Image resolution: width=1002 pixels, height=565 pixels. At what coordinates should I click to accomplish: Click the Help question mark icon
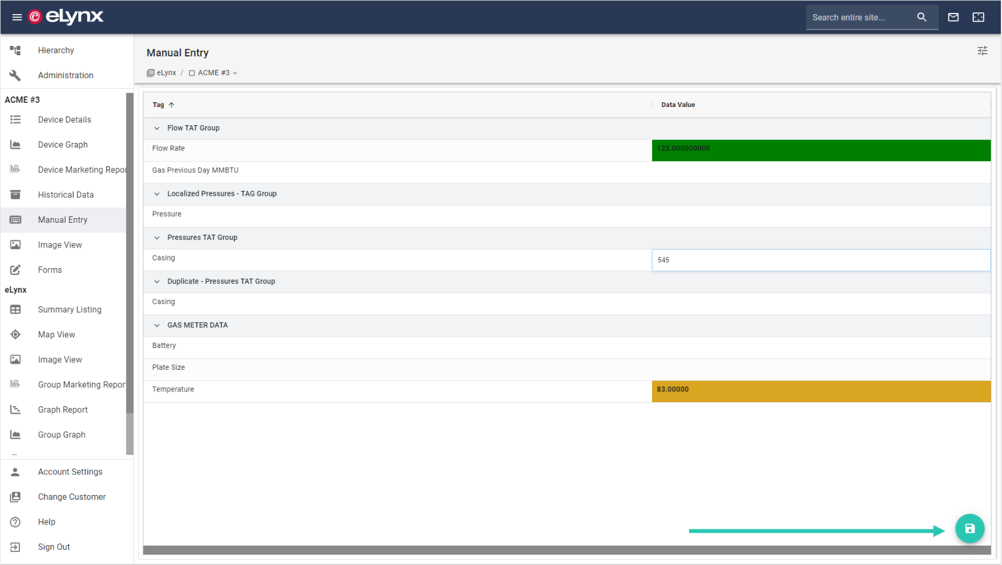15,522
